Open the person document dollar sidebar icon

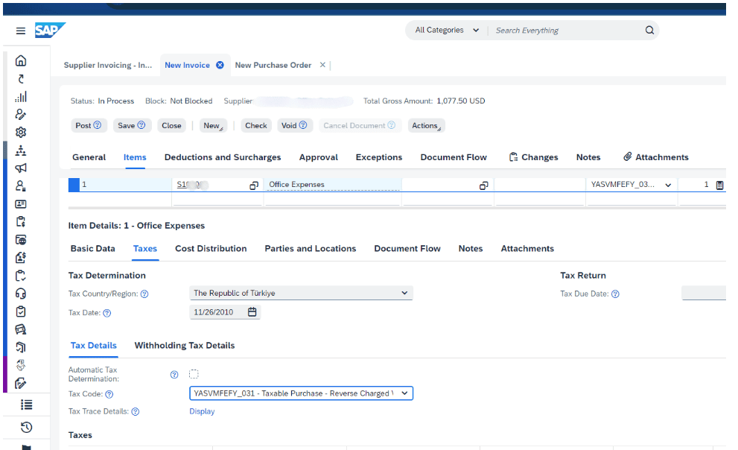pos(21,258)
